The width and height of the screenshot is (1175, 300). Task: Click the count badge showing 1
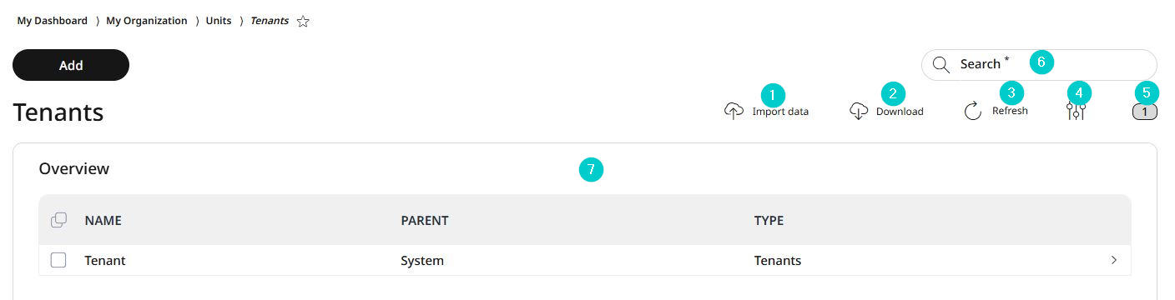(x=1145, y=112)
